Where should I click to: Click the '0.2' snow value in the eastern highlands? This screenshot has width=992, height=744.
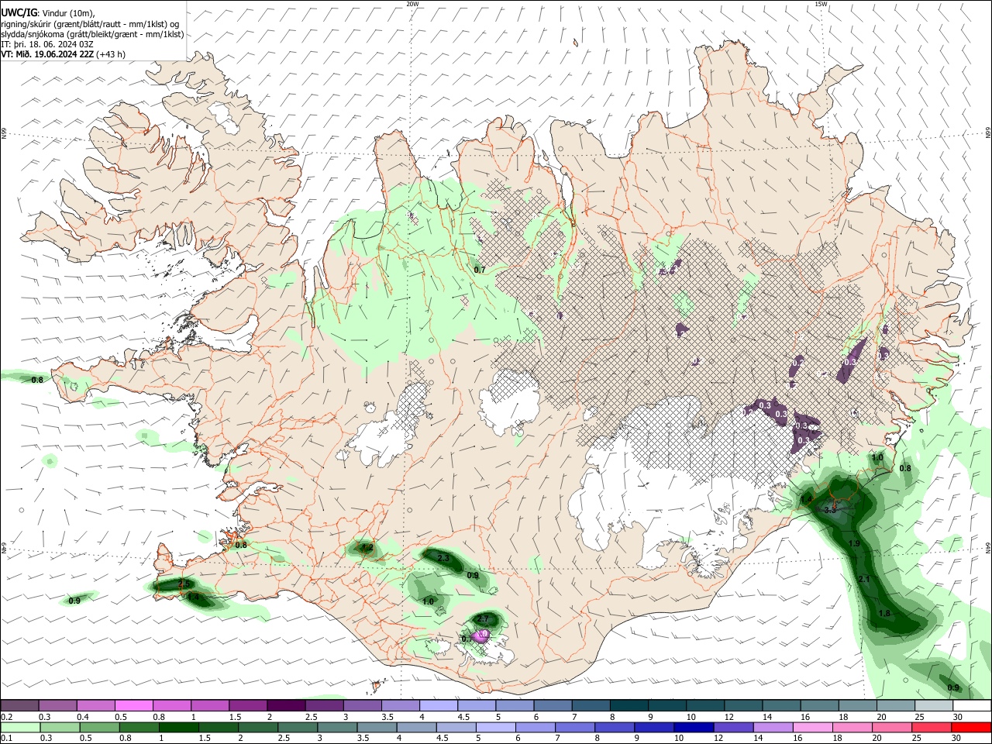pyautogui.click(x=798, y=363)
